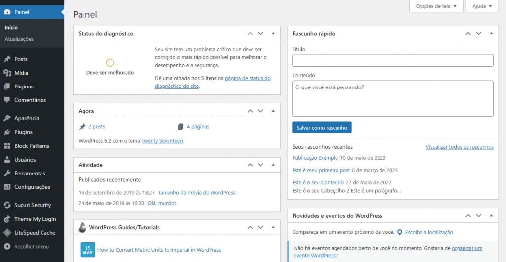Viewport: 506px width, 262px height.
Task: Collapse the Rascunho rápido panel
Action: click(x=491, y=33)
